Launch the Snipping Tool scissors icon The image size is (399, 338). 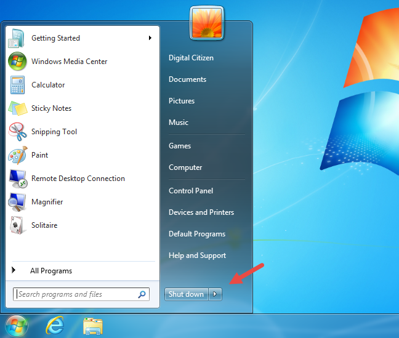18,132
